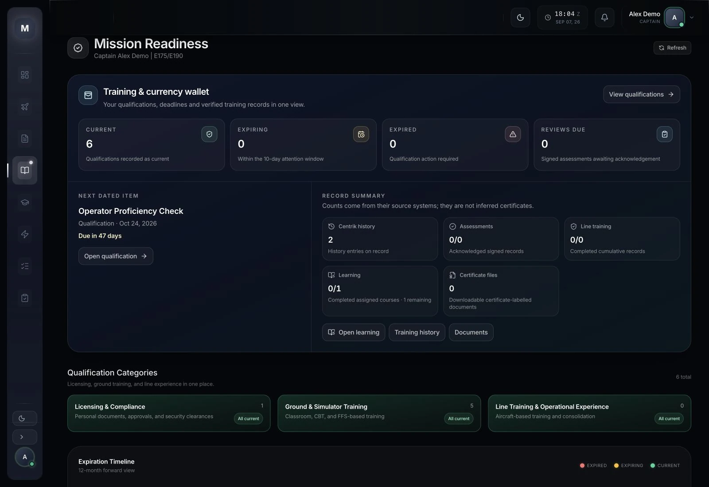Click the 6 total label
Screen dimensions: 709x487
(x=683, y=377)
